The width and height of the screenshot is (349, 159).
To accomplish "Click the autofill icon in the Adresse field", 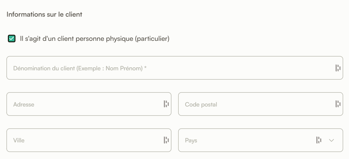I will pyautogui.click(x=166, y=104).
